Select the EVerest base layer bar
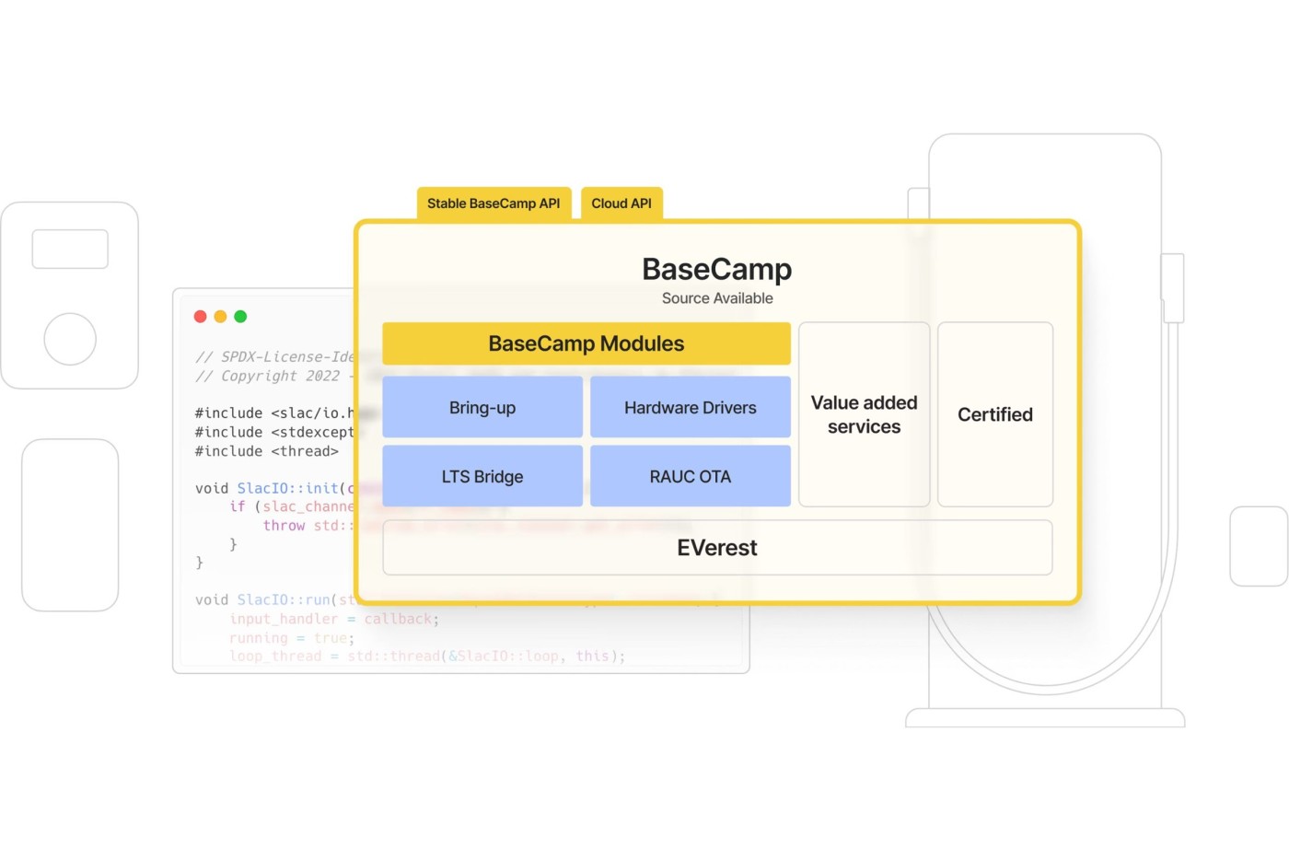This screenshot has width=1289, height=860. [x=717, y=548]
